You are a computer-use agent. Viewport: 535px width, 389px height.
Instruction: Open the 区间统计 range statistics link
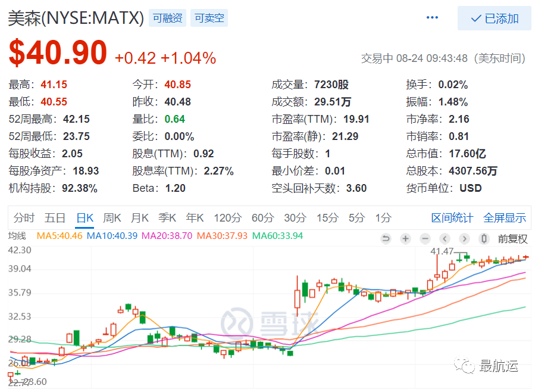click(x=452, y=217)
